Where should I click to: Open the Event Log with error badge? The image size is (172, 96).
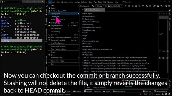(x=147, y=91)
